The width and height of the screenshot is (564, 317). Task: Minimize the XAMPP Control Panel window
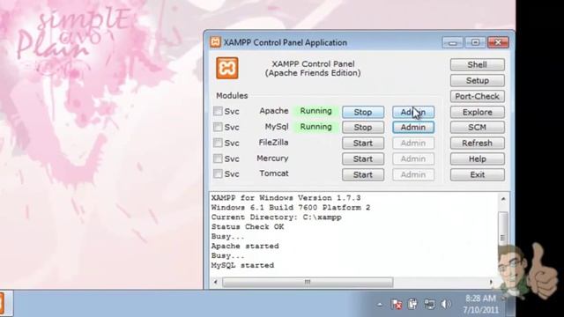click(x=452, y=42)
